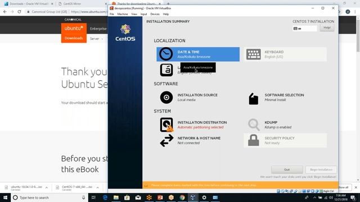The height and width of the screenshot is (202, 360).
Task: Open Settings gear on taskbar
Action: tap(204, 198)
